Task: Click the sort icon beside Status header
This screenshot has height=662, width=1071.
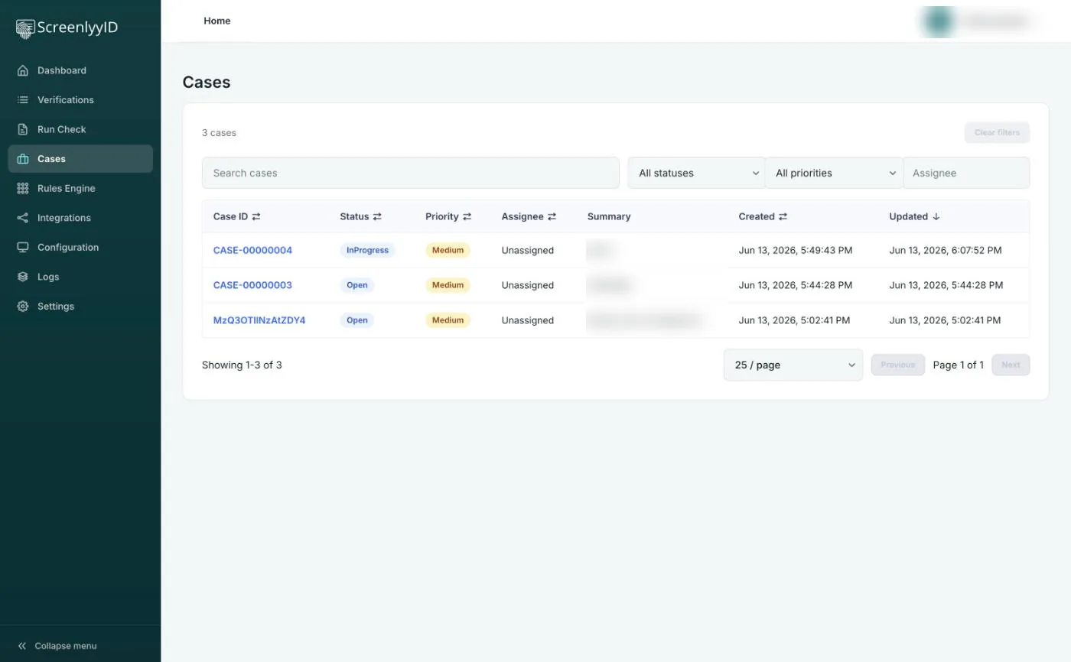Action: click(377, 217)
